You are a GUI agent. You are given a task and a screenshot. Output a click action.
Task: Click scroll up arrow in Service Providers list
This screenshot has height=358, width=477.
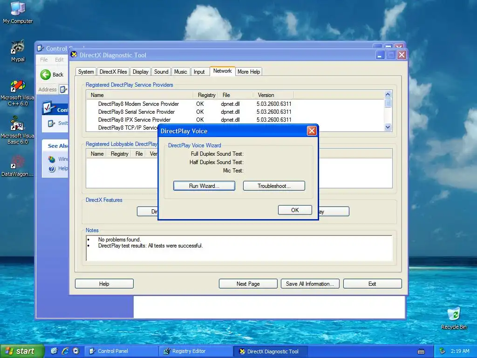(388, 94)
